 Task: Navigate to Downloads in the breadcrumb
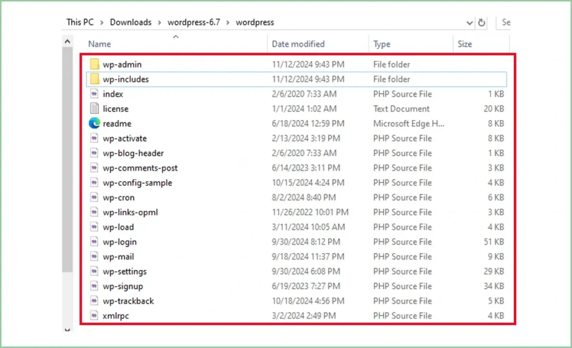pyautogui.click(x=131, y=22)
